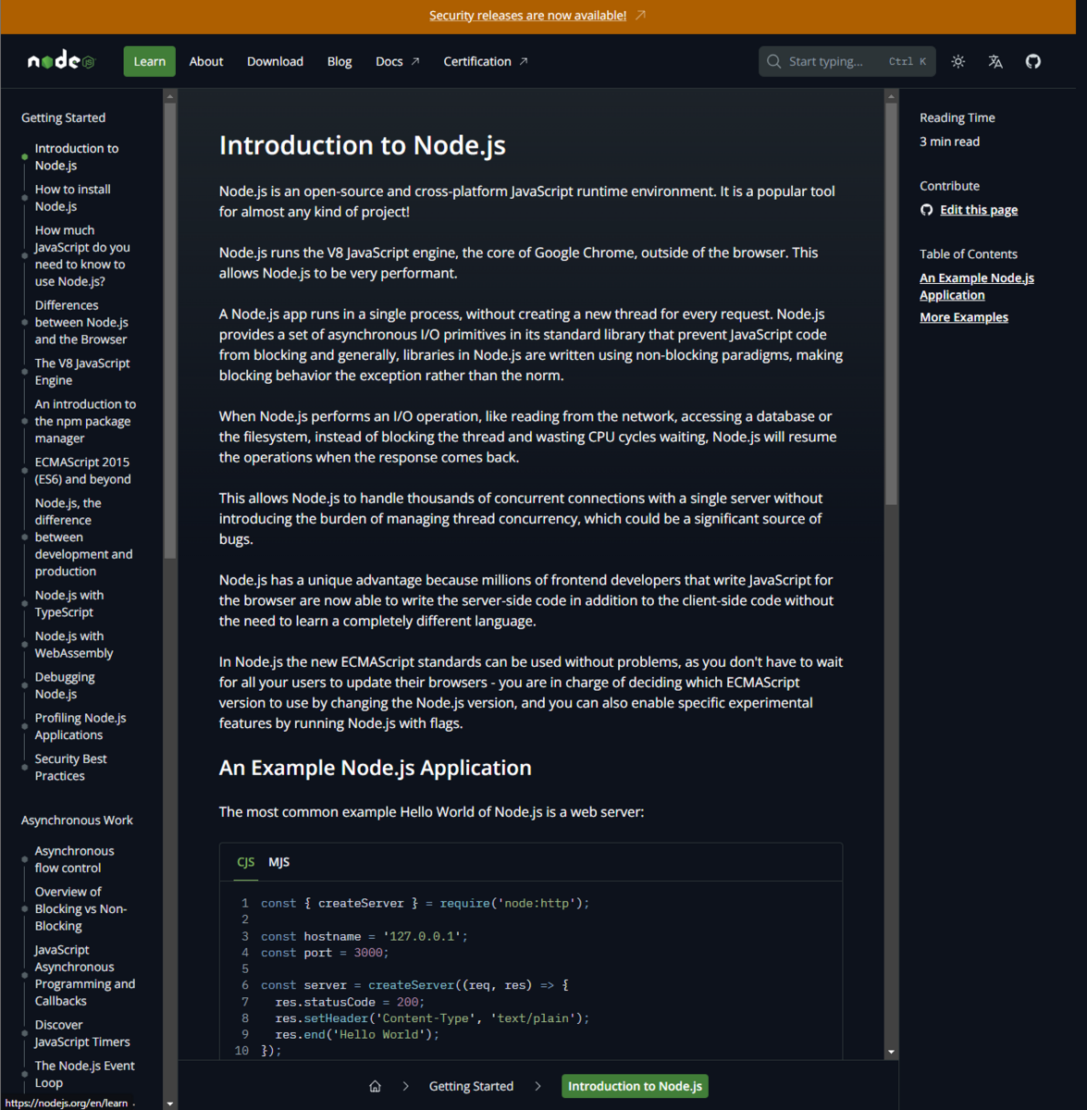Open An Example Node.js Application in contents
The image size is (1087, 1110).
point(976,286)
